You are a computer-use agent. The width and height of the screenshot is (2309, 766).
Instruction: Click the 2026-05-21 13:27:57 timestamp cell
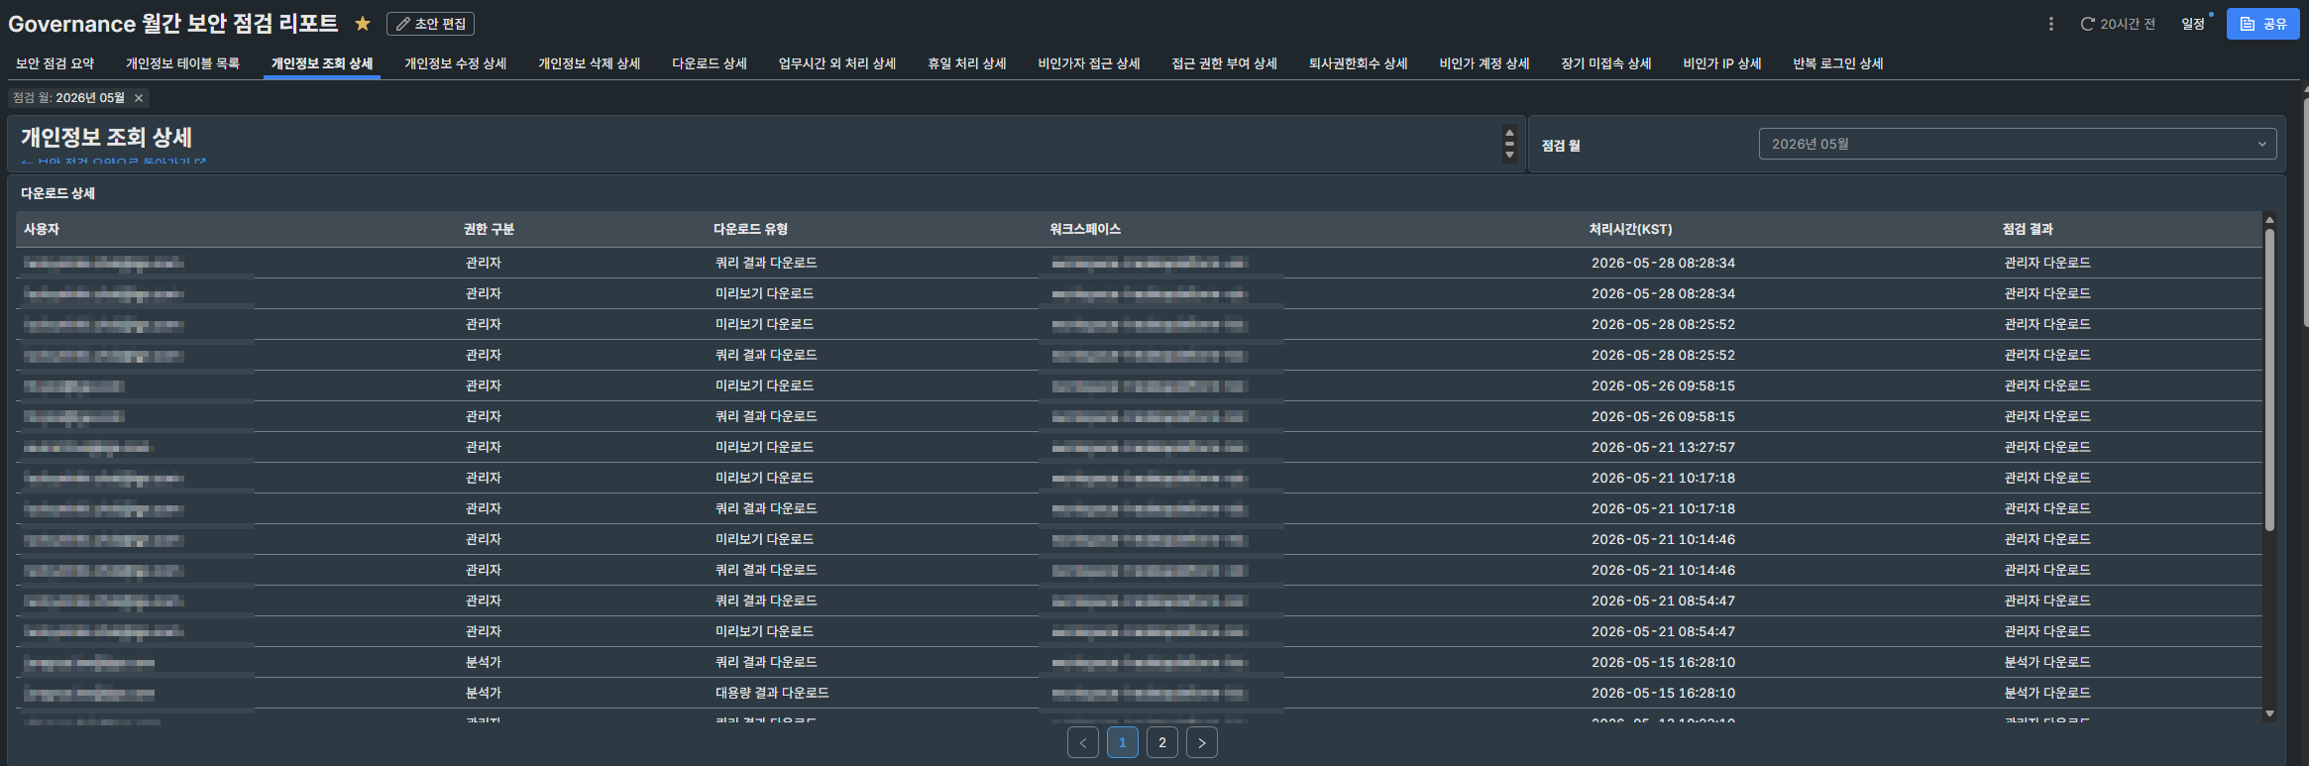pos(1663,447)
